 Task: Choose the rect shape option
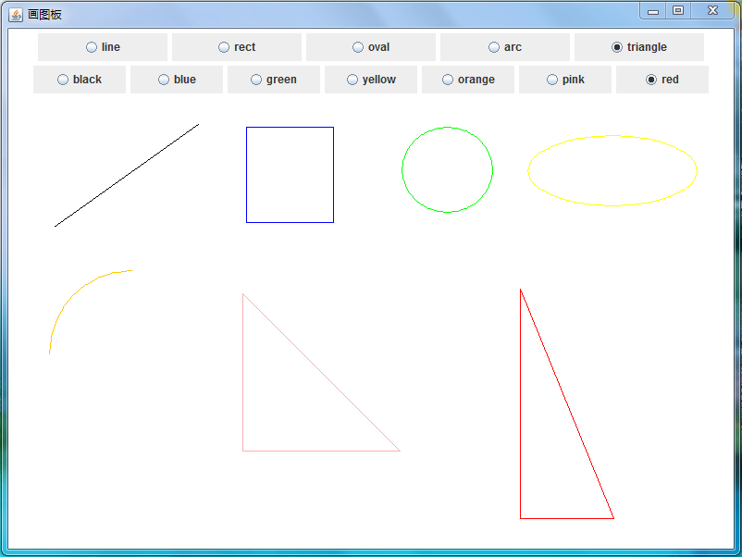click(x=224, y=47)
